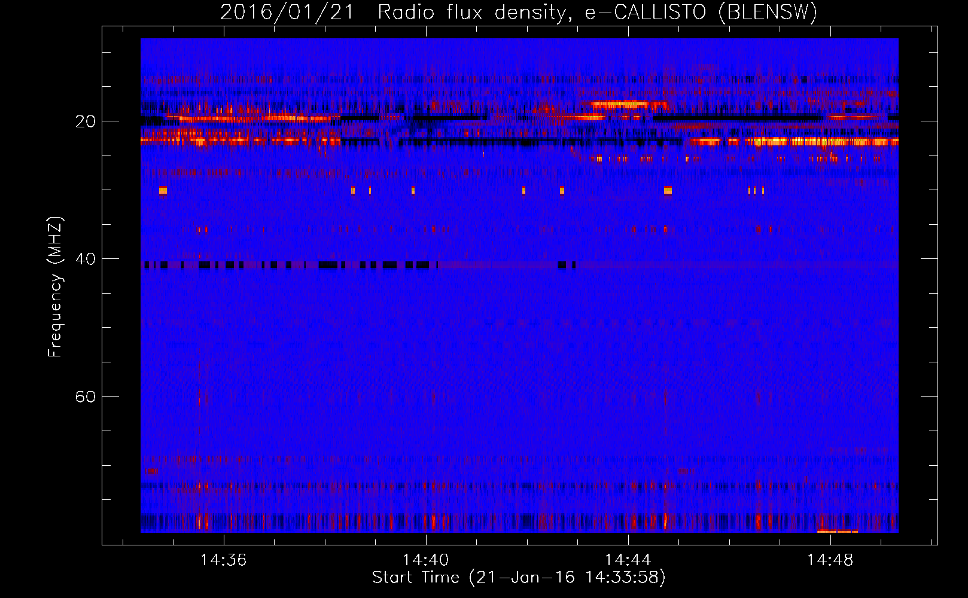The height and width of the screenshot is (598, 968).
Task: Click the 14:44 time tick label
Action: (628, 560)
